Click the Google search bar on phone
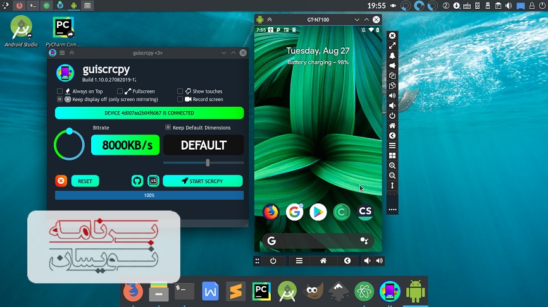548x307 pixels. (x=318, y=241)
